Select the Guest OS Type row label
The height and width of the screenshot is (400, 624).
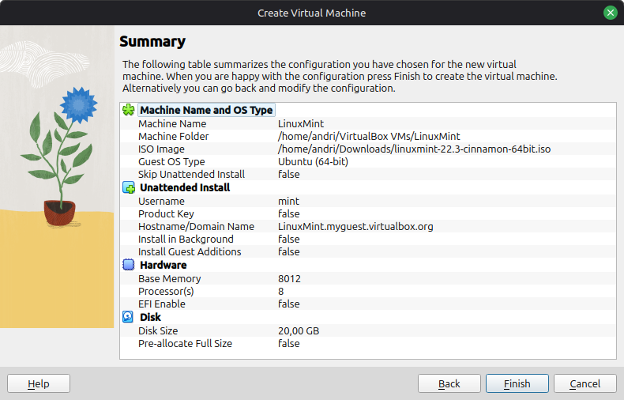click(171, 162)
